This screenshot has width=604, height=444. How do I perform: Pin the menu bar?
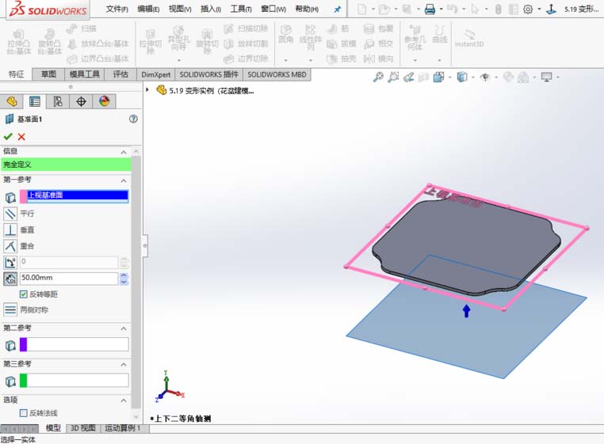(x=338, y=9)
